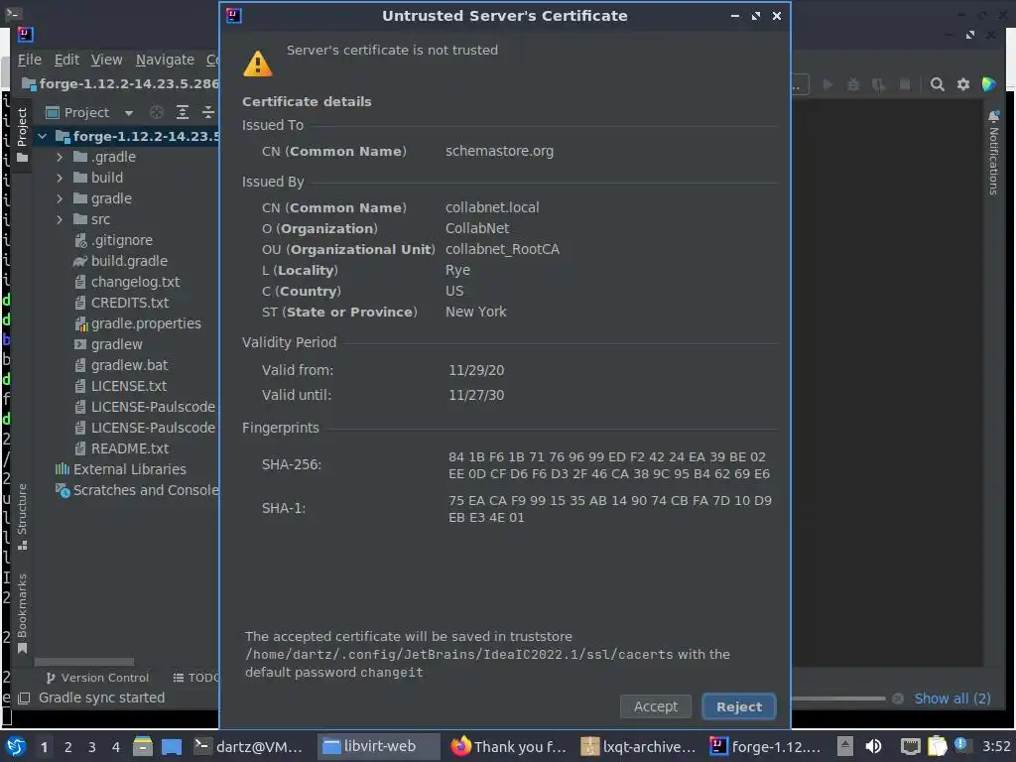Open the Project view dropdown

129,113
